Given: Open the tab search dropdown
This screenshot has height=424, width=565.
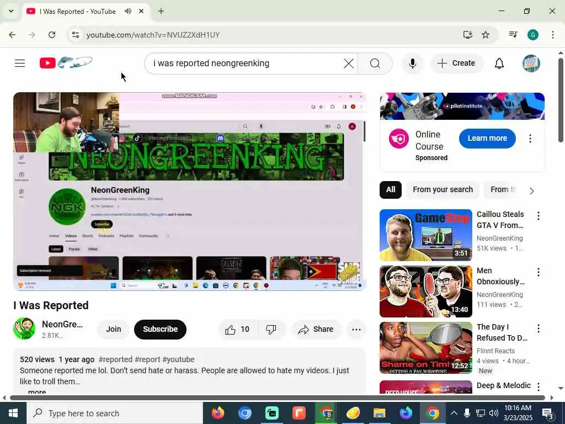Looking at the screenshot, I should tap(11, 11).
